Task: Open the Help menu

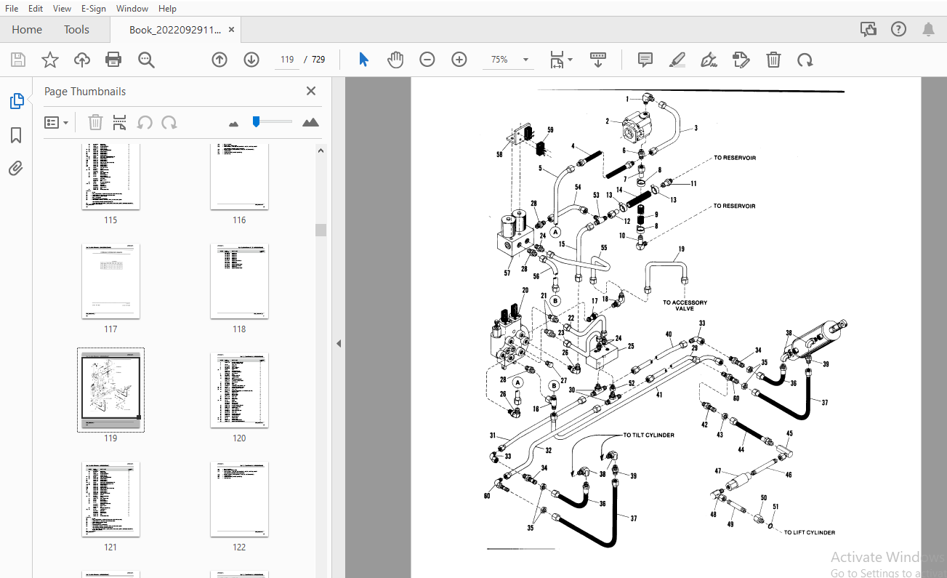Action: [x=167, y=8]
